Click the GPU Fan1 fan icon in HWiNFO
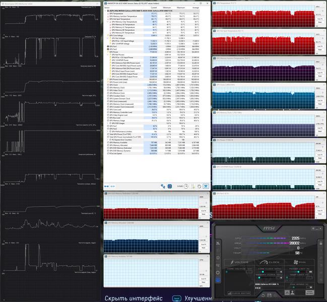This screenshot has height=302, width=327. pos(108,46)
